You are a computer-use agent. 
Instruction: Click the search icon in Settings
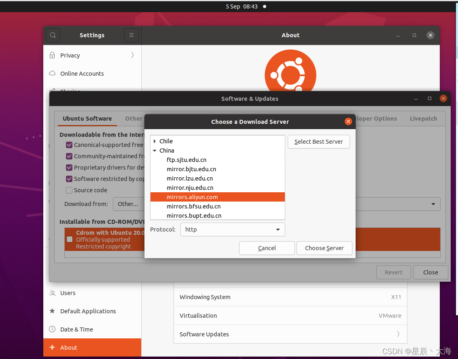click(53, 35)
